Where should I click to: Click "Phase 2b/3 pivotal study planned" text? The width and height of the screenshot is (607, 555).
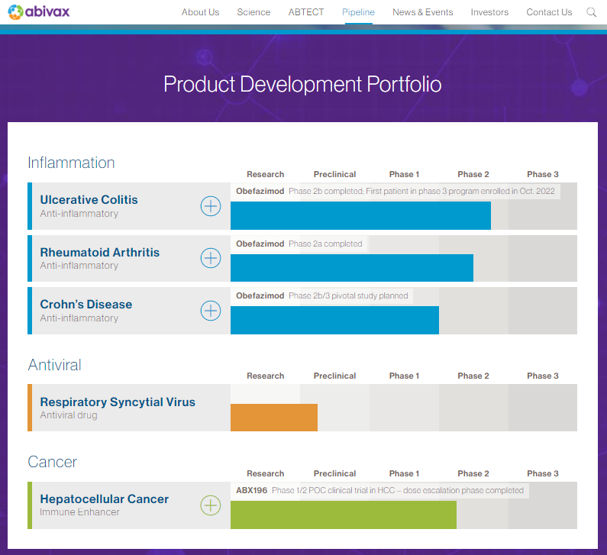click(348, 295)
